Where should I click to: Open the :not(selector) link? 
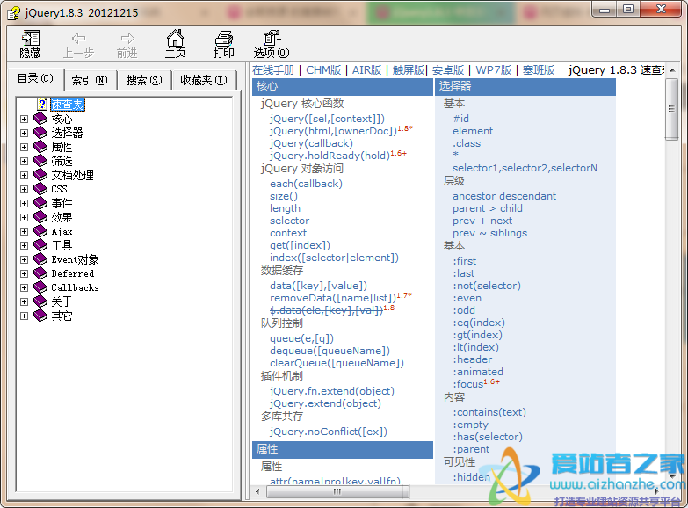tap(487, 286)
